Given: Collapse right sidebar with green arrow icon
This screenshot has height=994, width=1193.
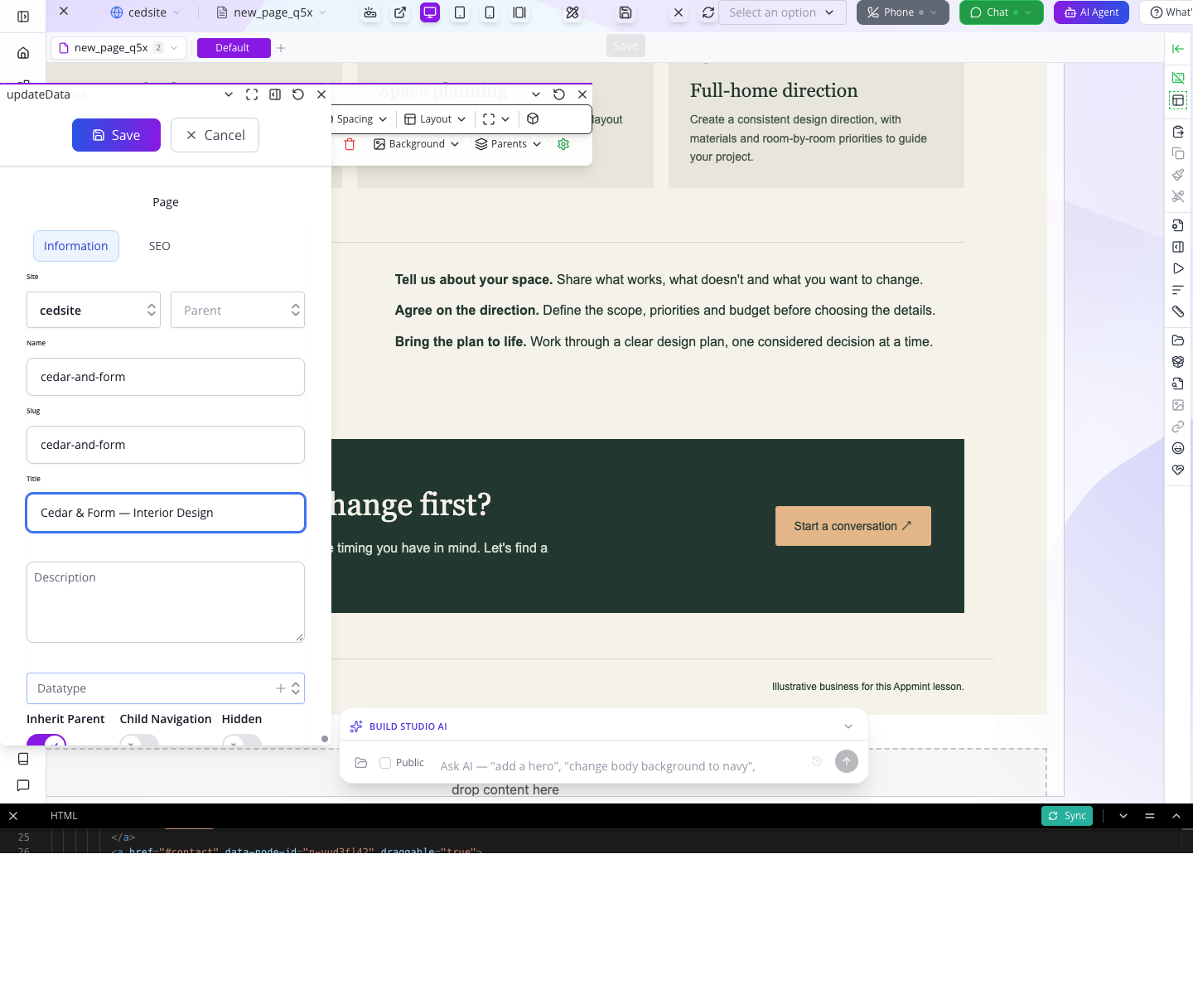Looking at the screenshot, I should (1178, 49).
